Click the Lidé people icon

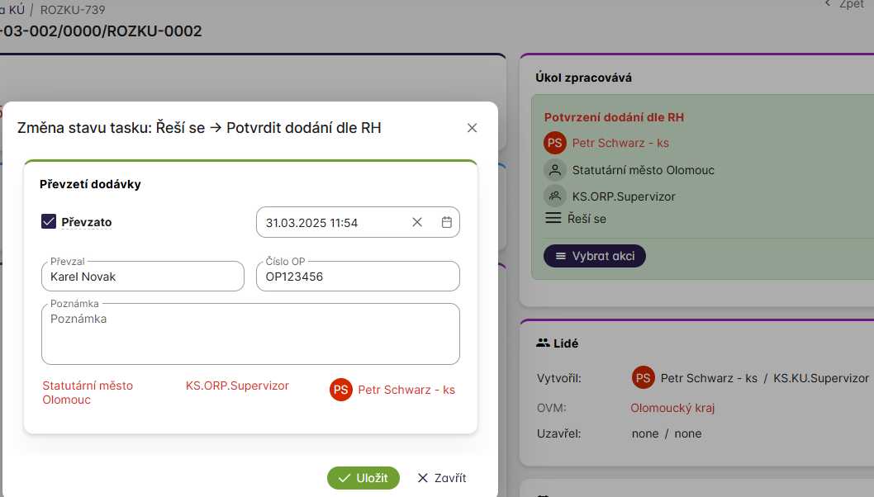coord(543,343)
